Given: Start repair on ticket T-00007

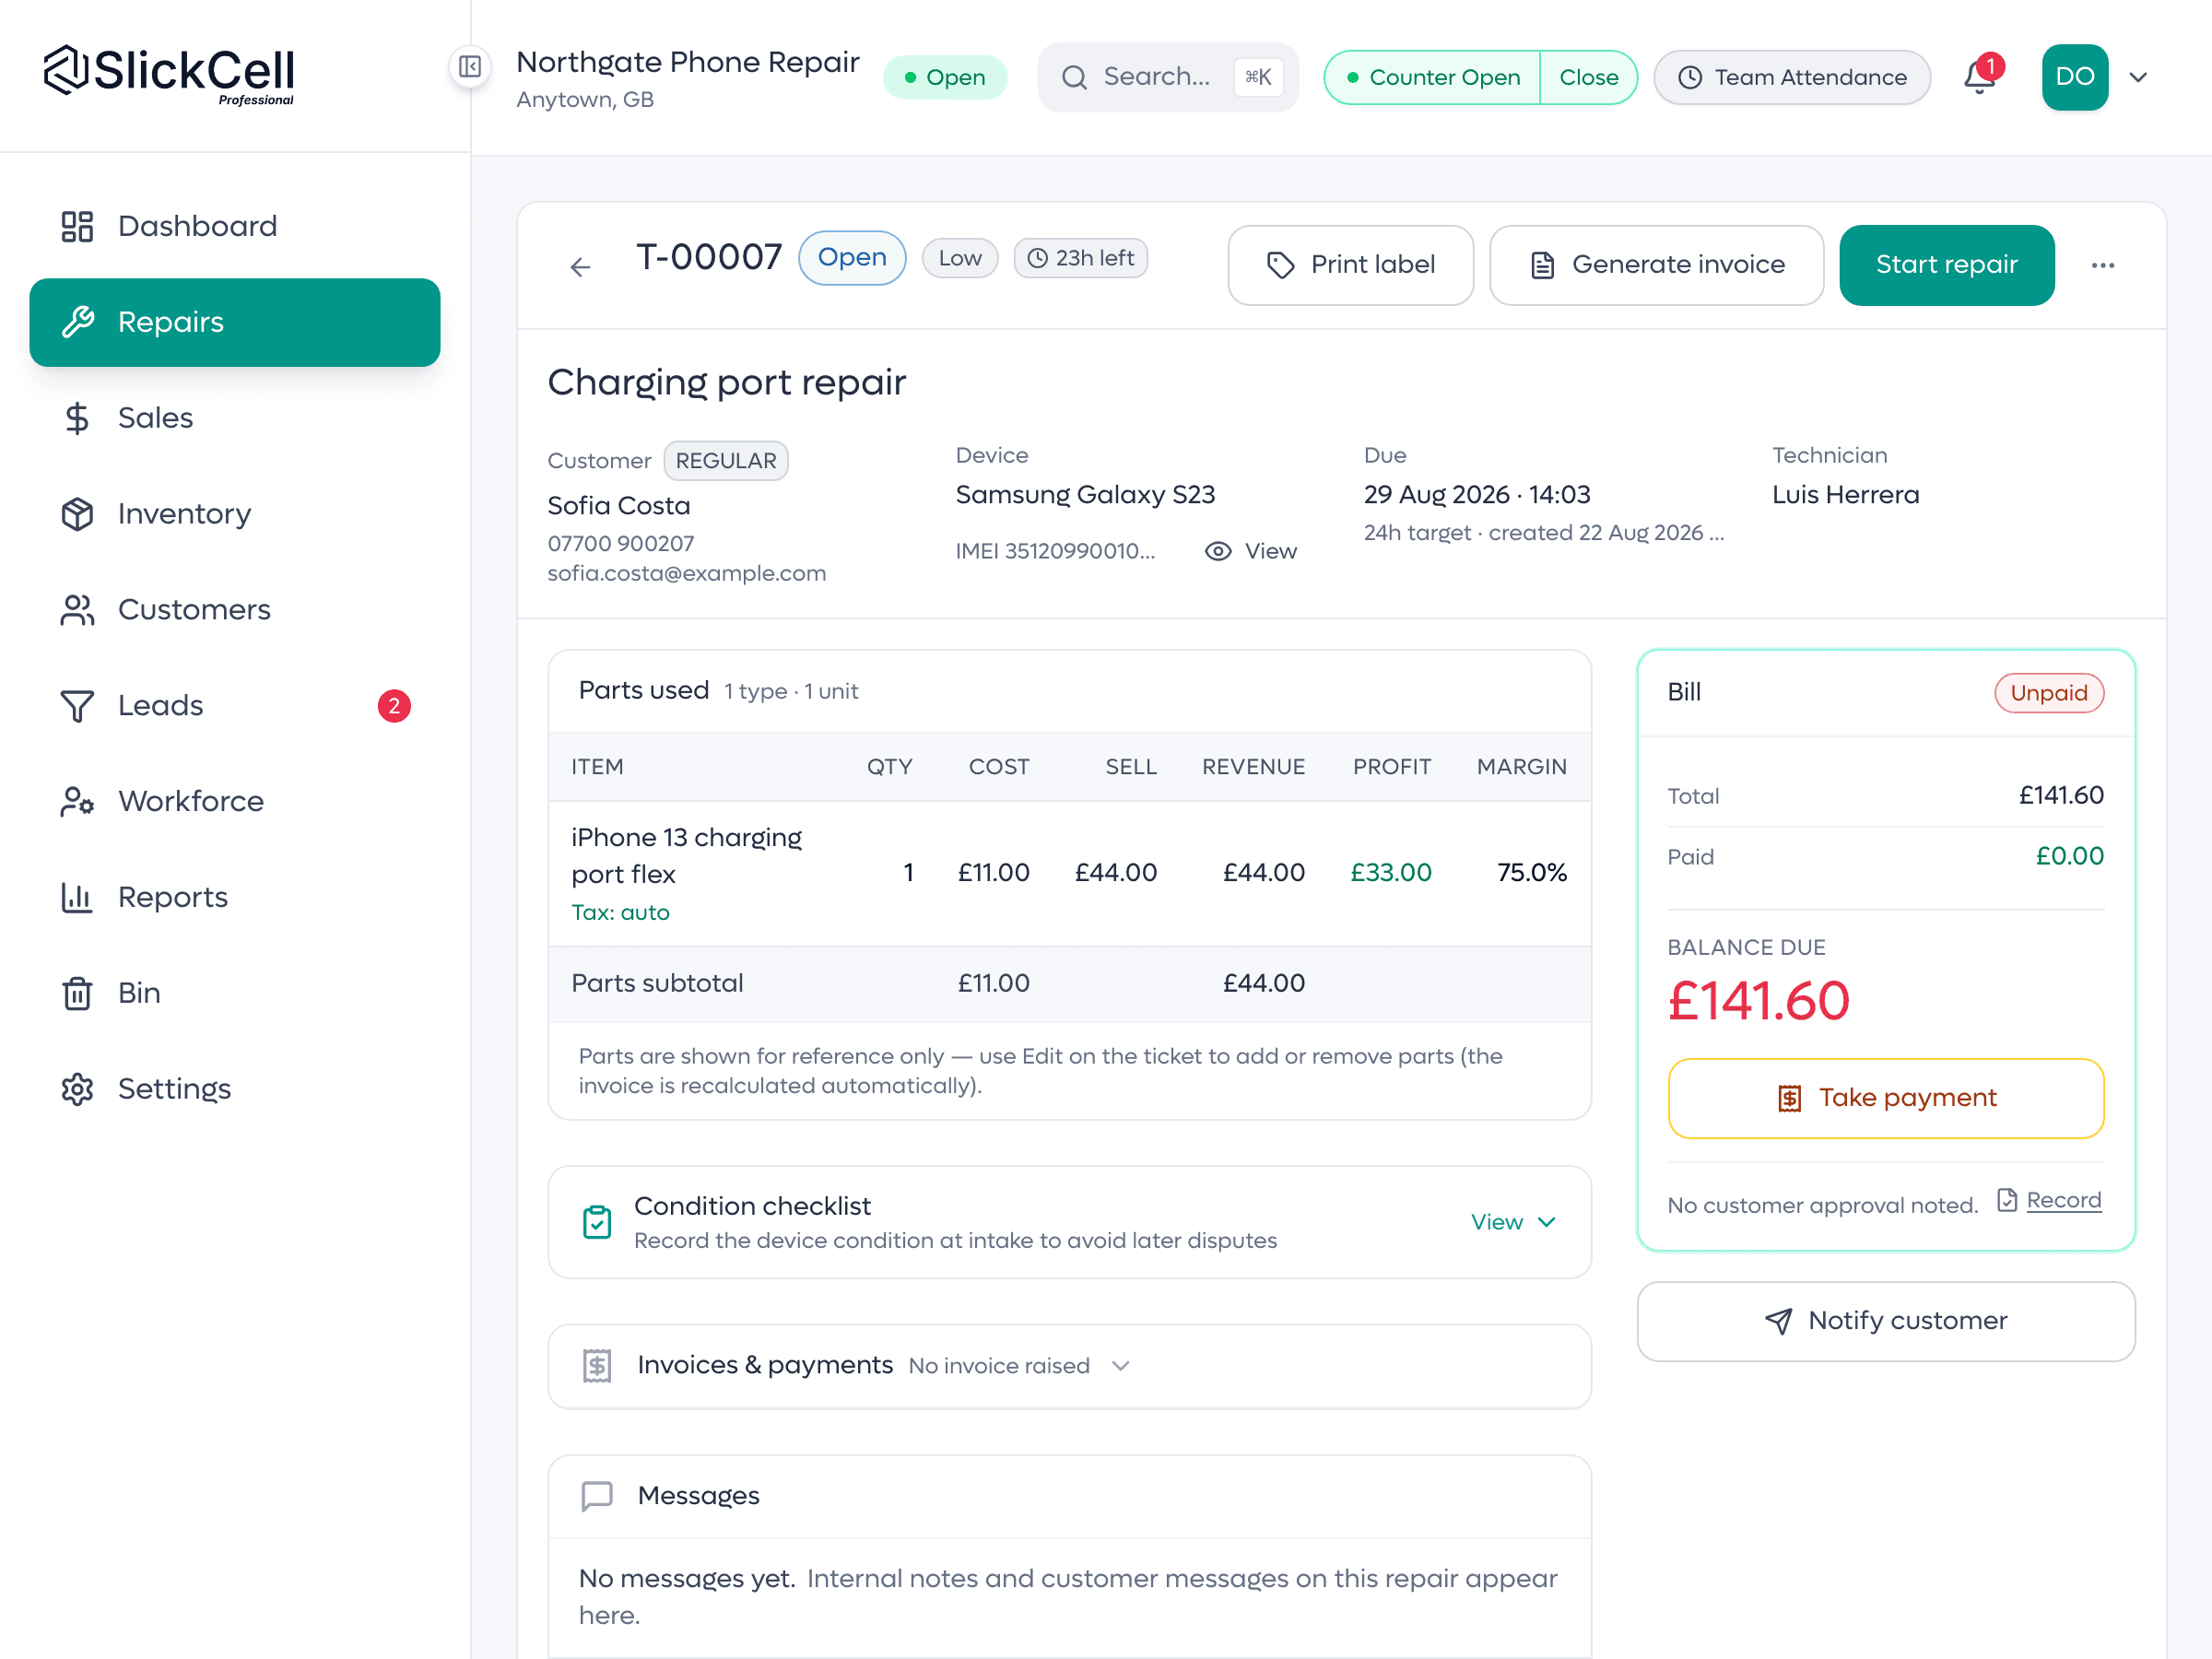Looking at the screenshot, I should pyautogui.click(x=1946, y=265).
